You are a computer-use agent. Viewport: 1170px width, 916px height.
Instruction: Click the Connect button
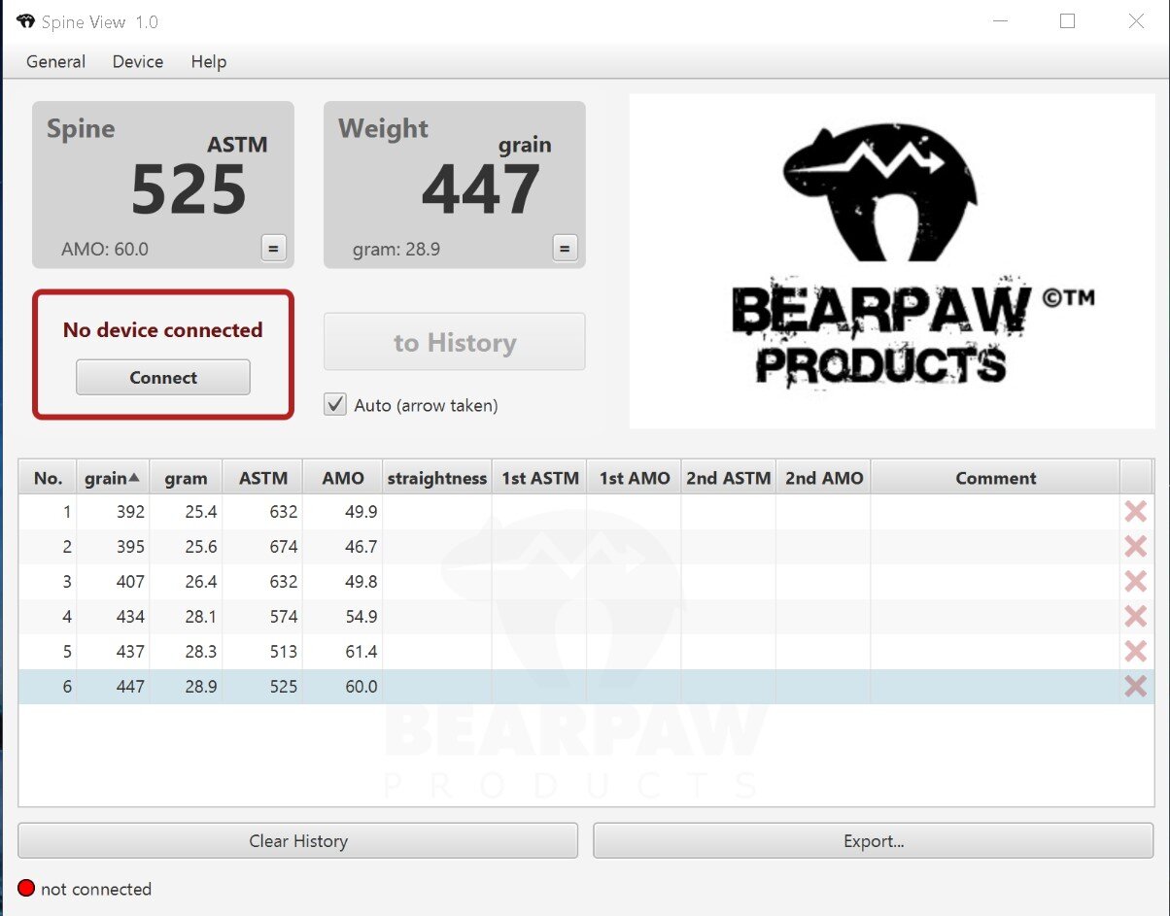click(163, 378)
